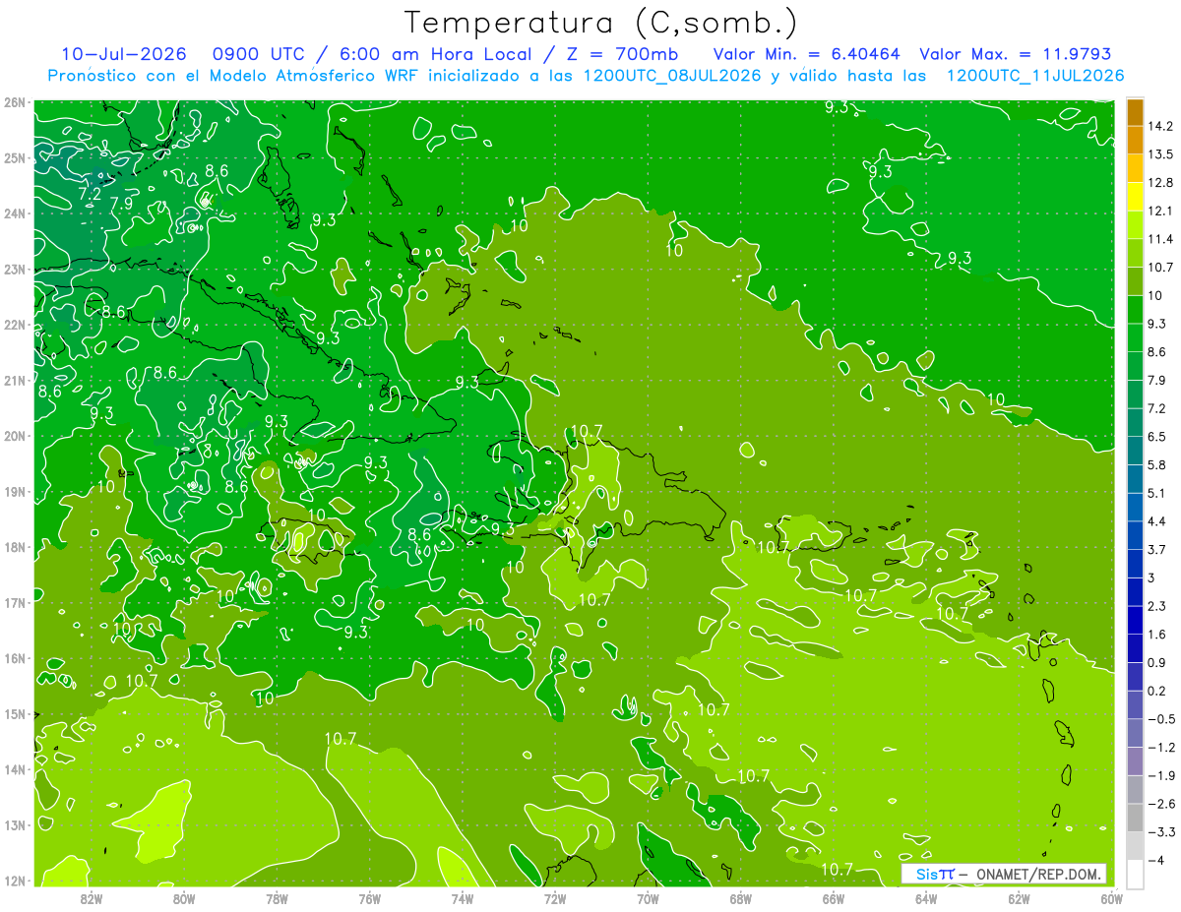Screen dimensions: 1181x912
Task: Click the '14N' latitude axis label
Action: (15, 769)
